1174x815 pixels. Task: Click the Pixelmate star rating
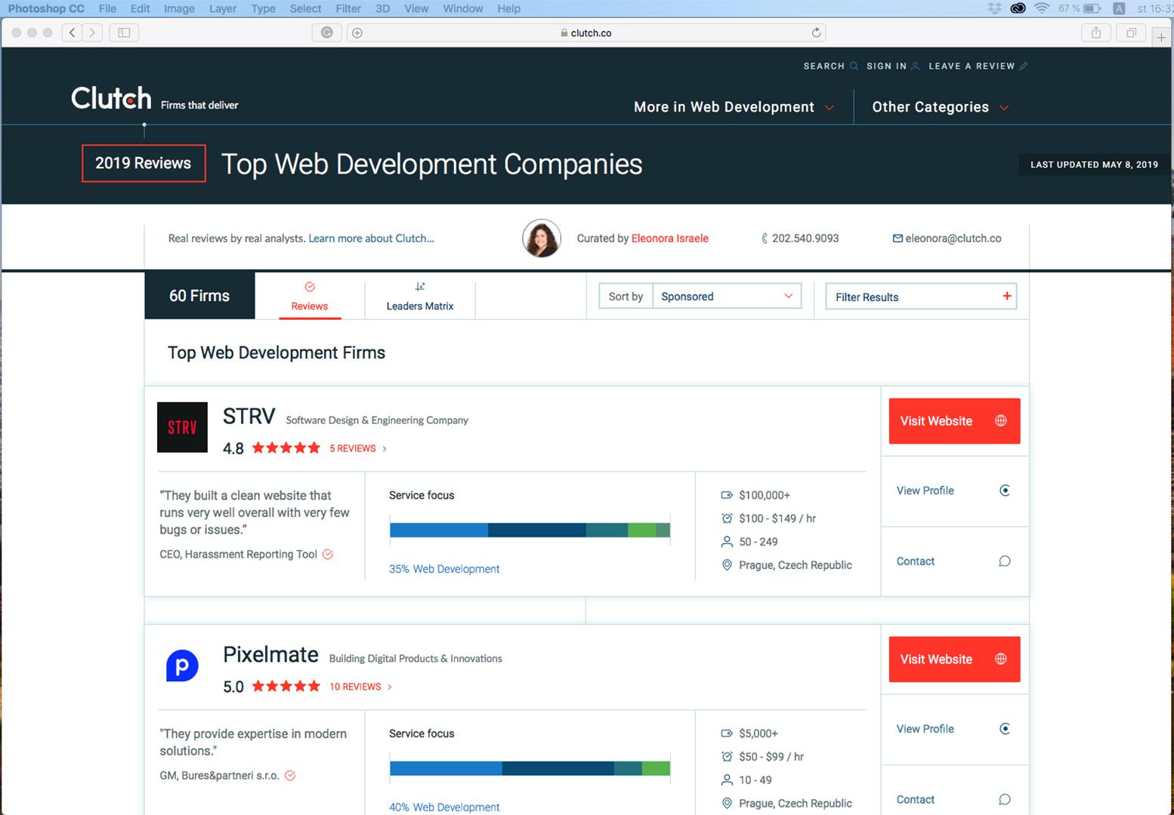tap(286, 687)
